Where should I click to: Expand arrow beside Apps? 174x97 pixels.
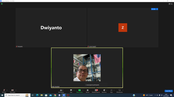click(114, 90)
